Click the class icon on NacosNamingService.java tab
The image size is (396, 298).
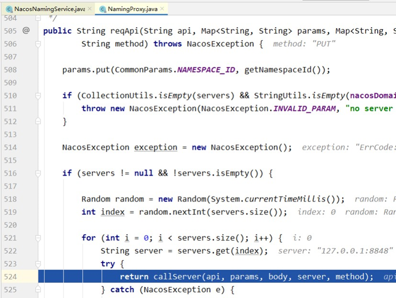point(9,9)
